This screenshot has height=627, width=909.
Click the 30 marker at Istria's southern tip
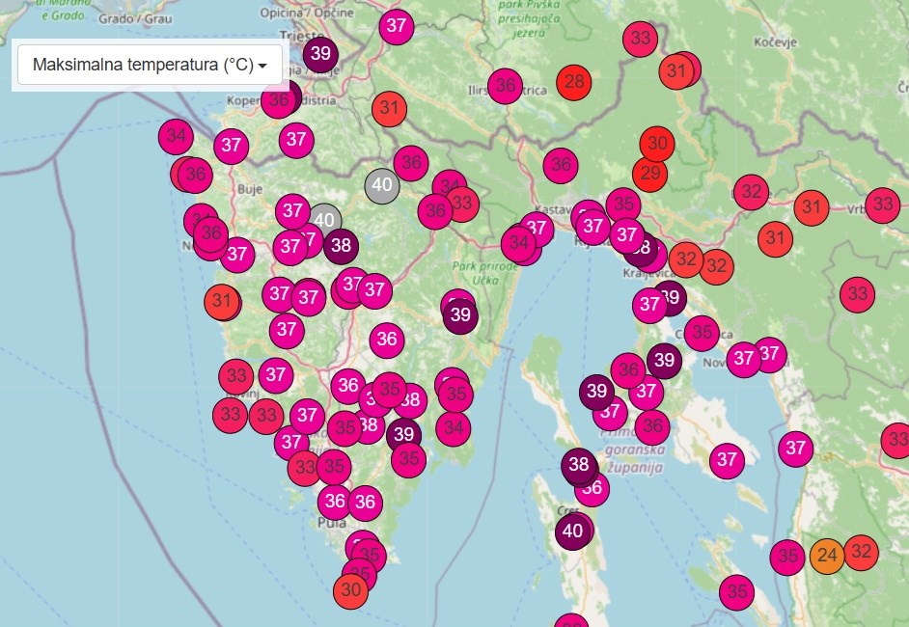click(350, 590)
